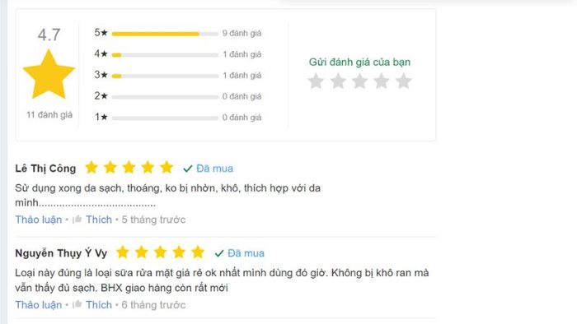Click thumbs-up icon on Nguyễn Thụy Ý Vy review
Image resolution: width=577 pixels, height=324 pixels.
(77, 304)
